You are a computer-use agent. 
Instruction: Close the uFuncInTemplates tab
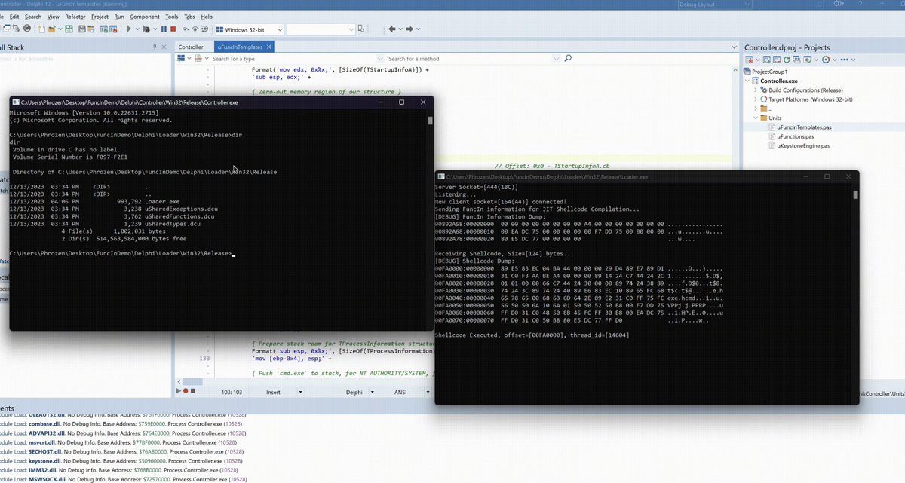(x=269, y=47)
